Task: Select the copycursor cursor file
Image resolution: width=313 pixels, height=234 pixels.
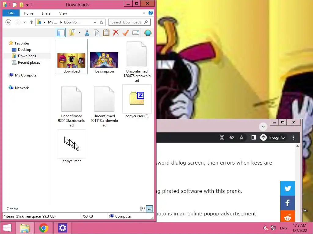Action: click(x=72, y=146)
